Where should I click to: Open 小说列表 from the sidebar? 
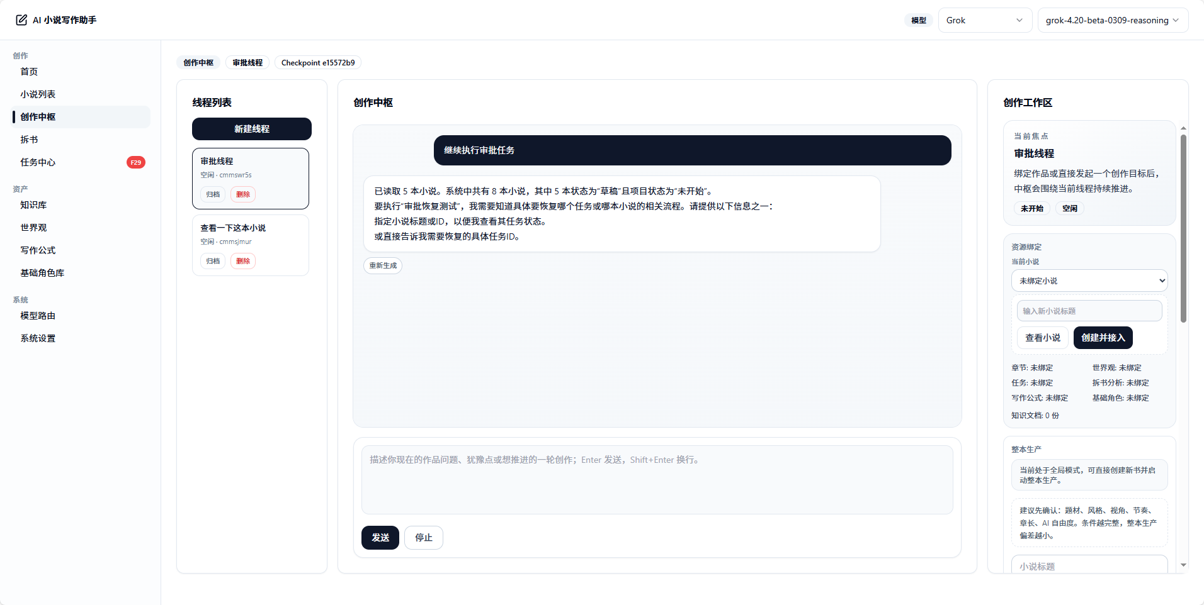click(x=37, y=94)
